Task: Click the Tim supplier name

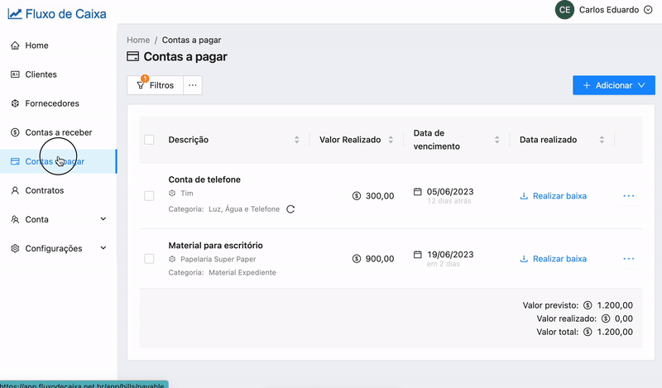Action: click(187, 194)
